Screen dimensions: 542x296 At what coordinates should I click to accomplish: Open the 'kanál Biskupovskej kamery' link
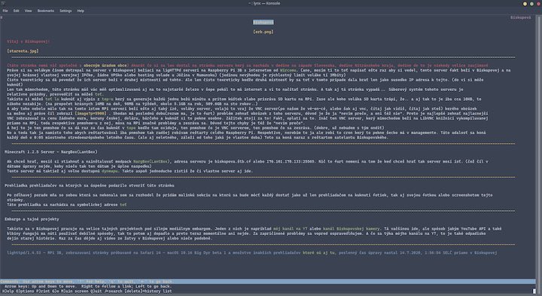tap(352, 229)
